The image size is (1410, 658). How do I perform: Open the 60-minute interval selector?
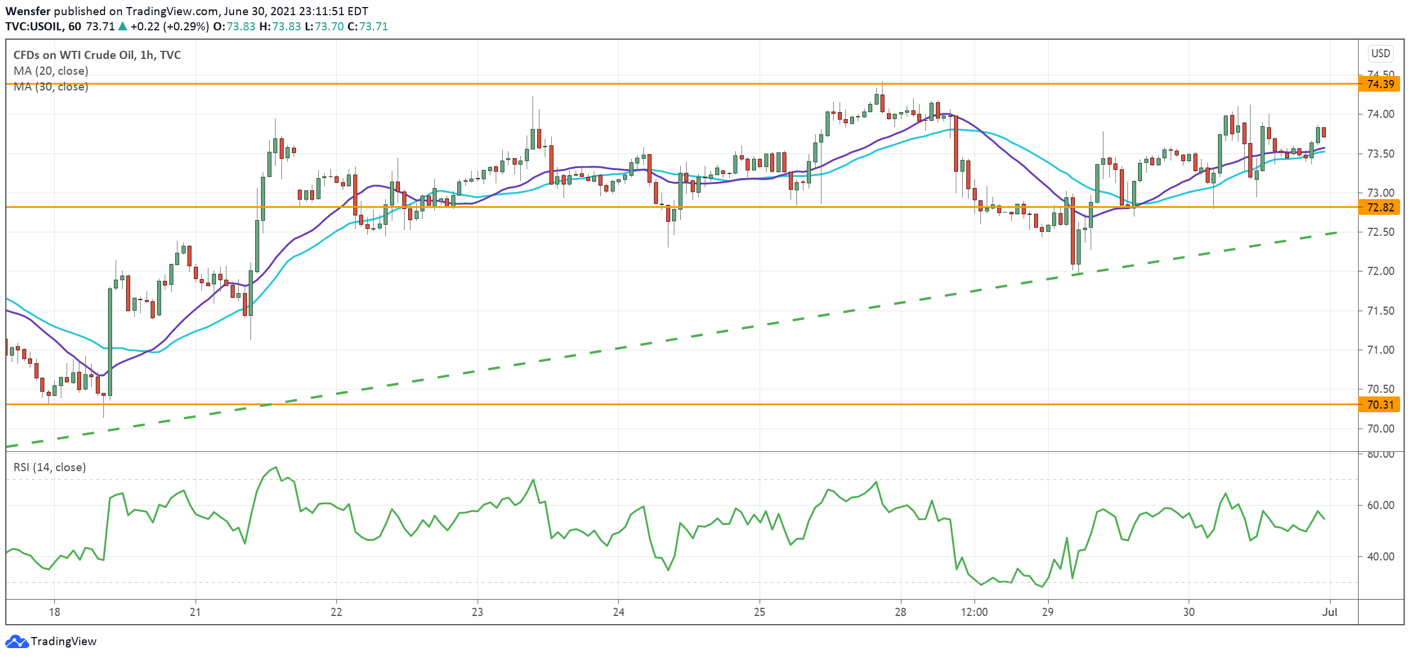[76, 26]
